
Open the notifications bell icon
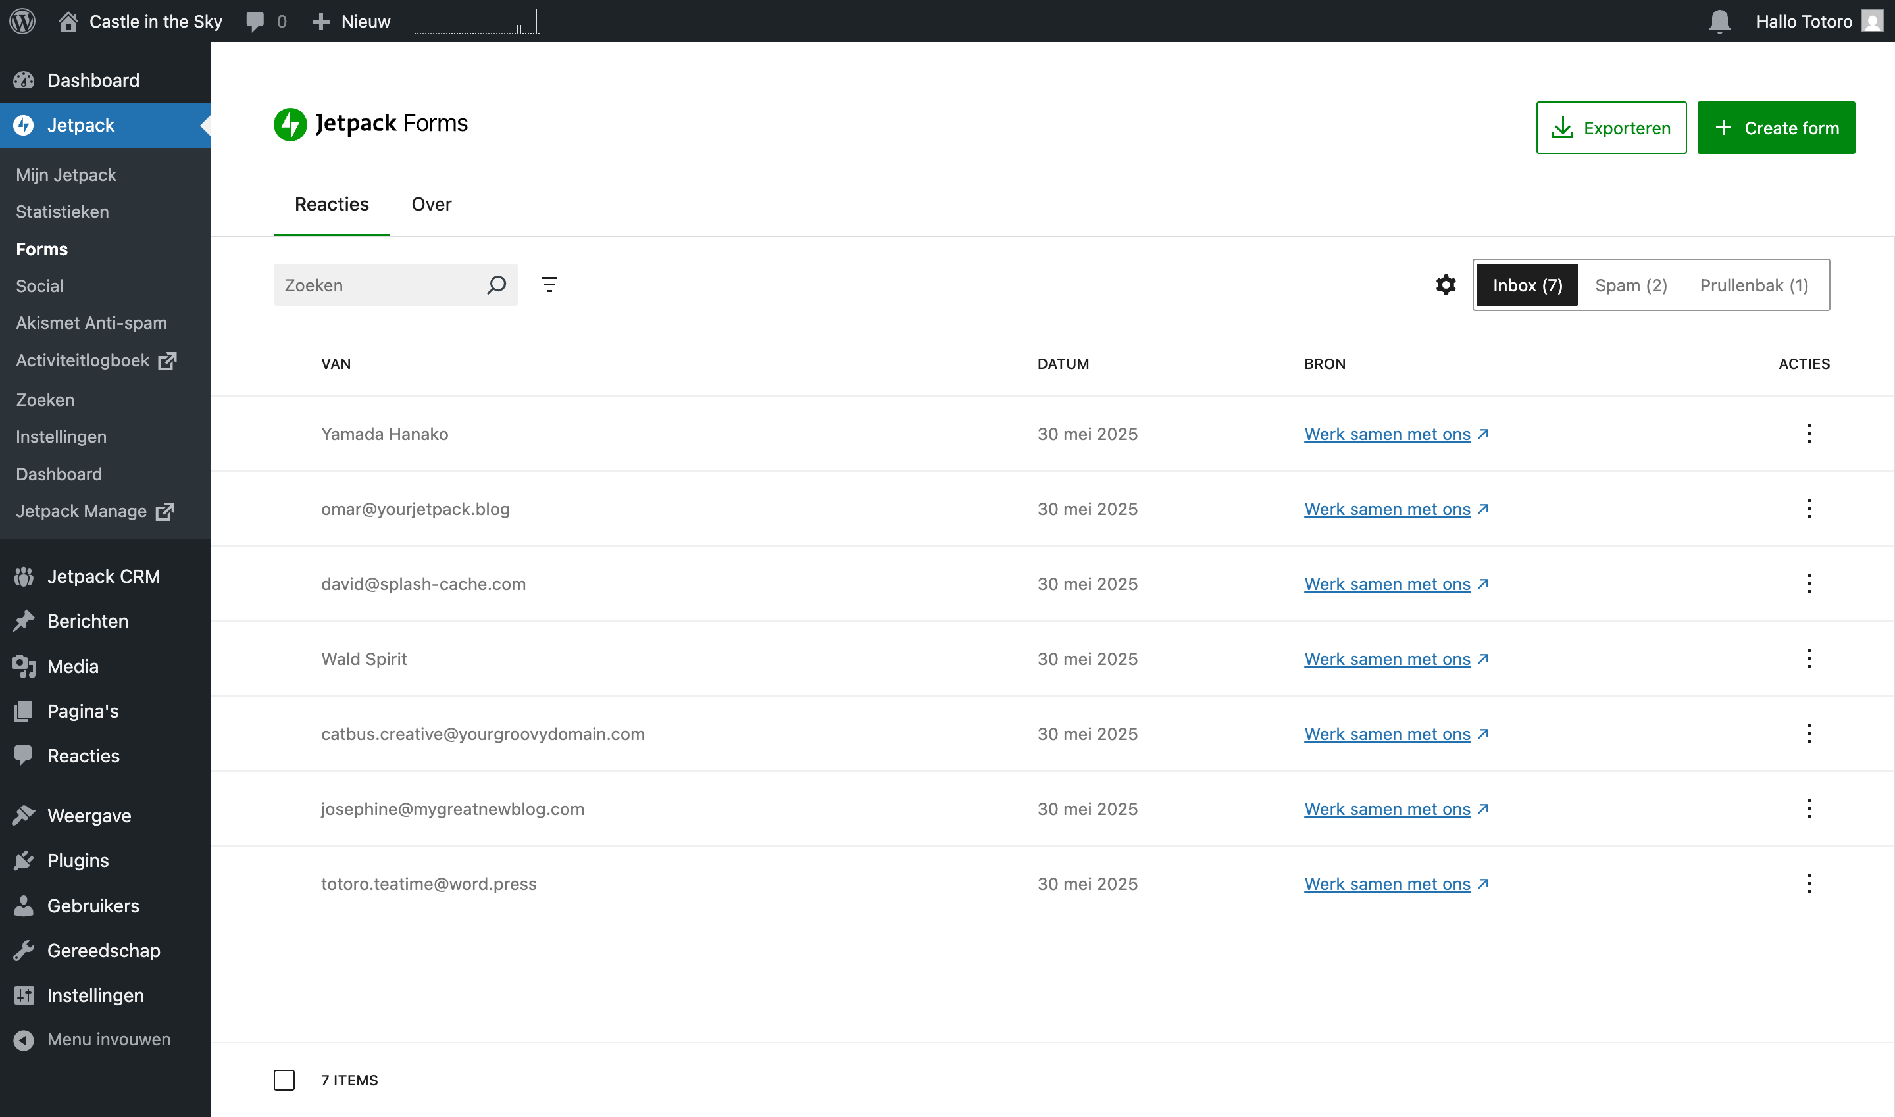click(1719, 21)
